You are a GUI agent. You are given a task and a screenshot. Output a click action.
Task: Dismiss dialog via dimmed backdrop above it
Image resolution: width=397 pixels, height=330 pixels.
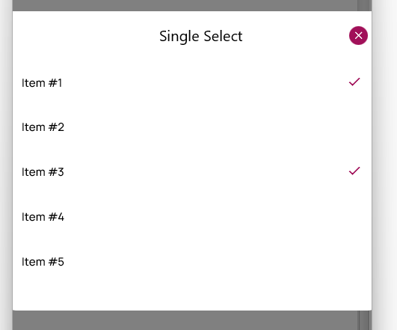click(185, 5)
